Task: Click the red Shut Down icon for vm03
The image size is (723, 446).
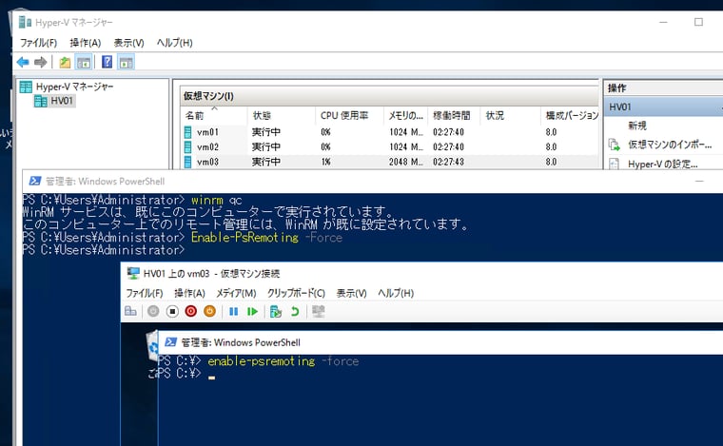Action: (190, 312)
